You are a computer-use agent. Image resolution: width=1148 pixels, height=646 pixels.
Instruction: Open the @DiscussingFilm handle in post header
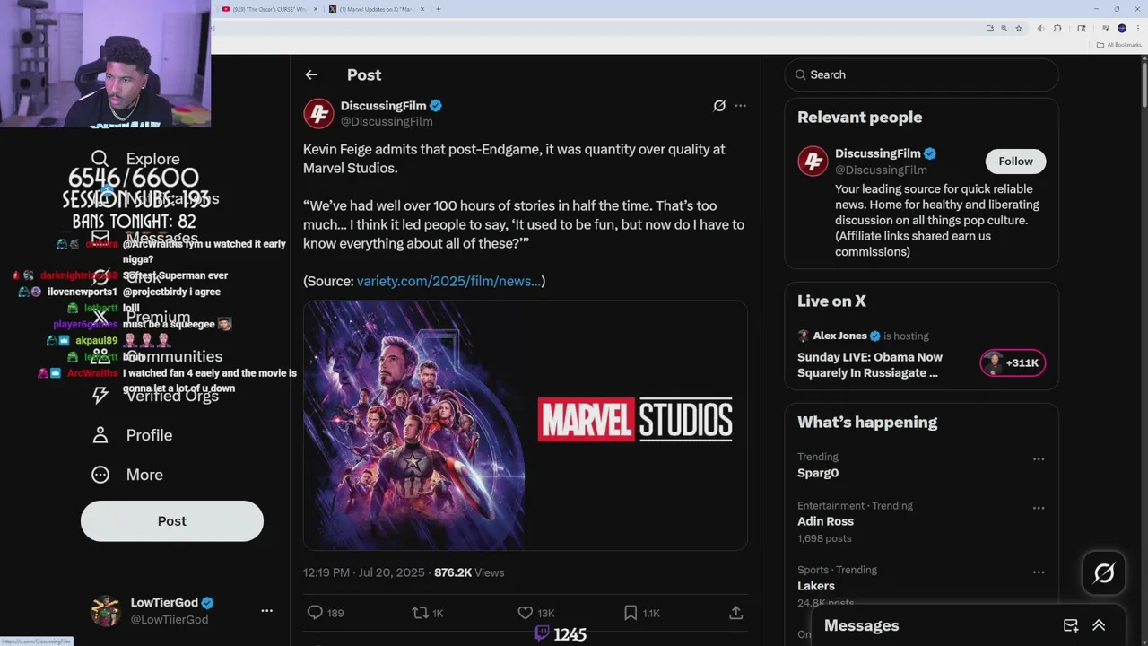(x=387, y=122)
